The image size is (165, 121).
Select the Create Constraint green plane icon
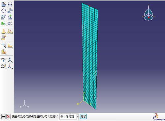tap(4, 23)
